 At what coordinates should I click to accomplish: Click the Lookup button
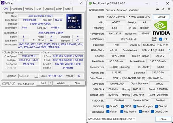tap(161, 17)
